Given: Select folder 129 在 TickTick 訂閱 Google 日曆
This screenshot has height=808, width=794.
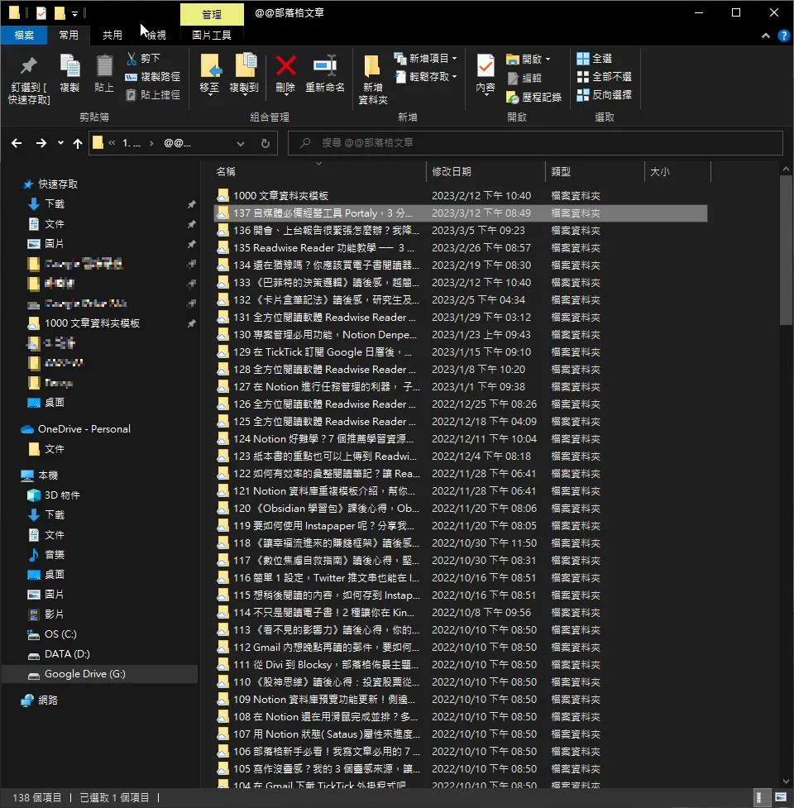Looking at the screenshot, I should point(461,352).
